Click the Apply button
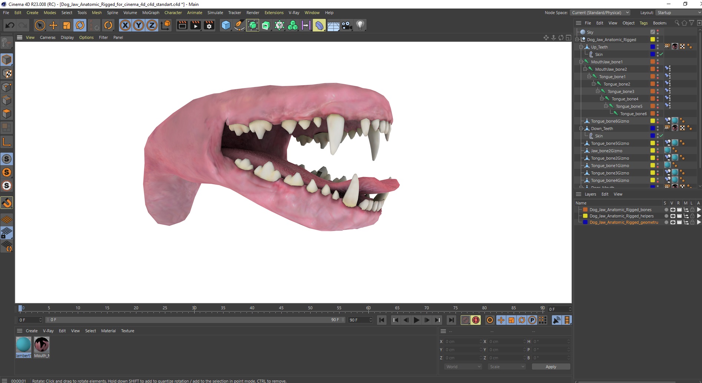 click(x=551, y=367)
